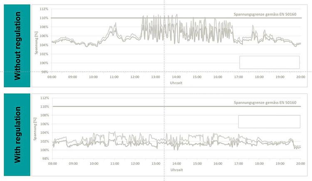Select the 13:00 time tick in the Without regulation chart
This screenshot has height=181, width=312.
click(x=155, y=77)
